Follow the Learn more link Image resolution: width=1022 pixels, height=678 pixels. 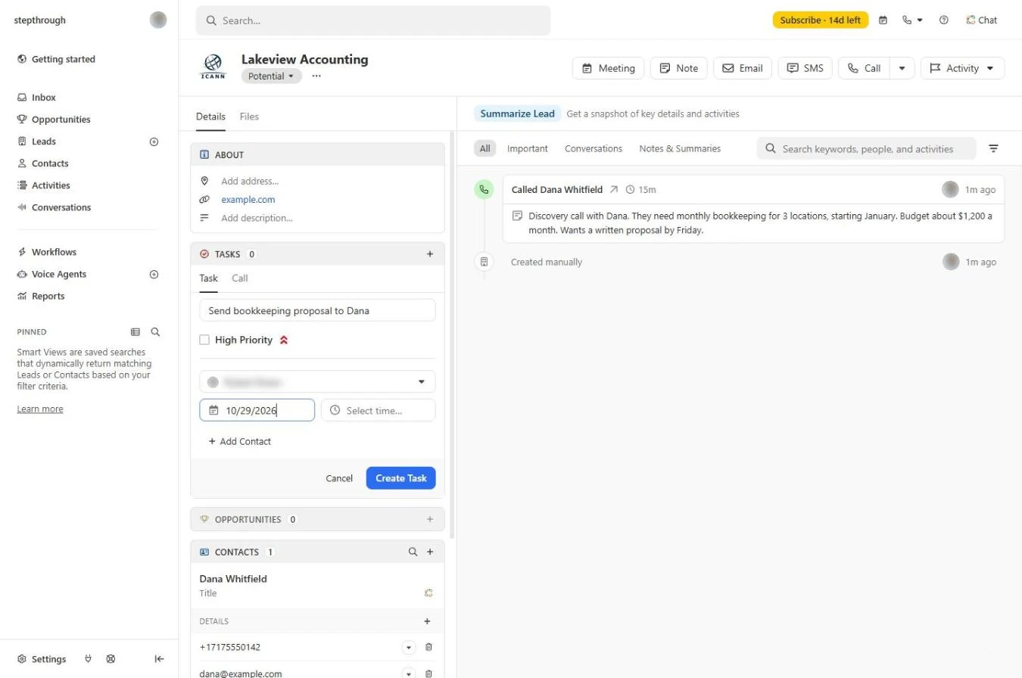[x=40, y=409]
